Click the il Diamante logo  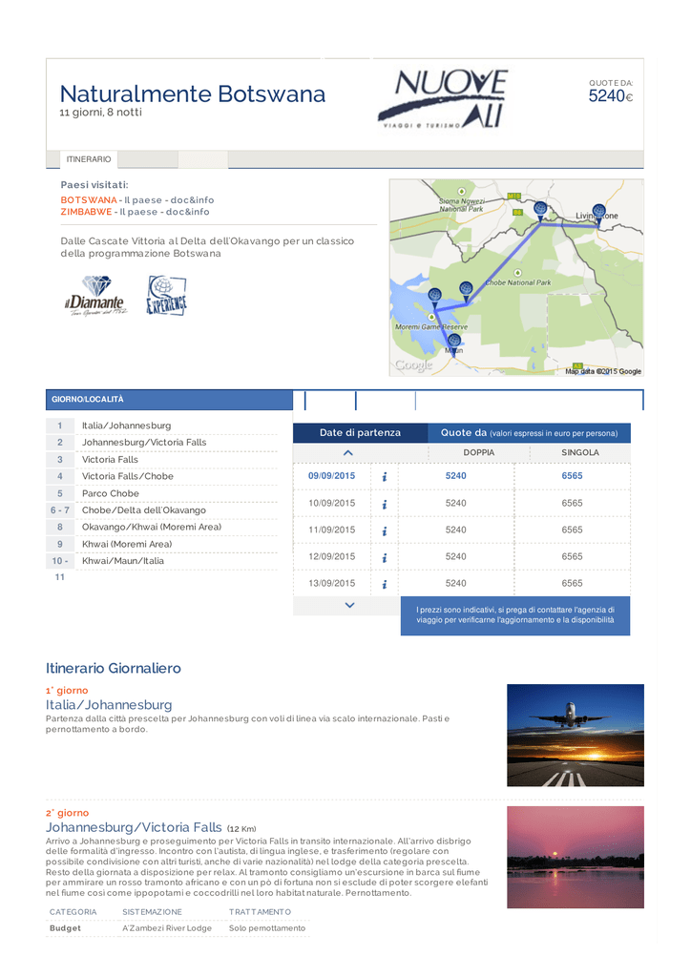pos(96,296)
